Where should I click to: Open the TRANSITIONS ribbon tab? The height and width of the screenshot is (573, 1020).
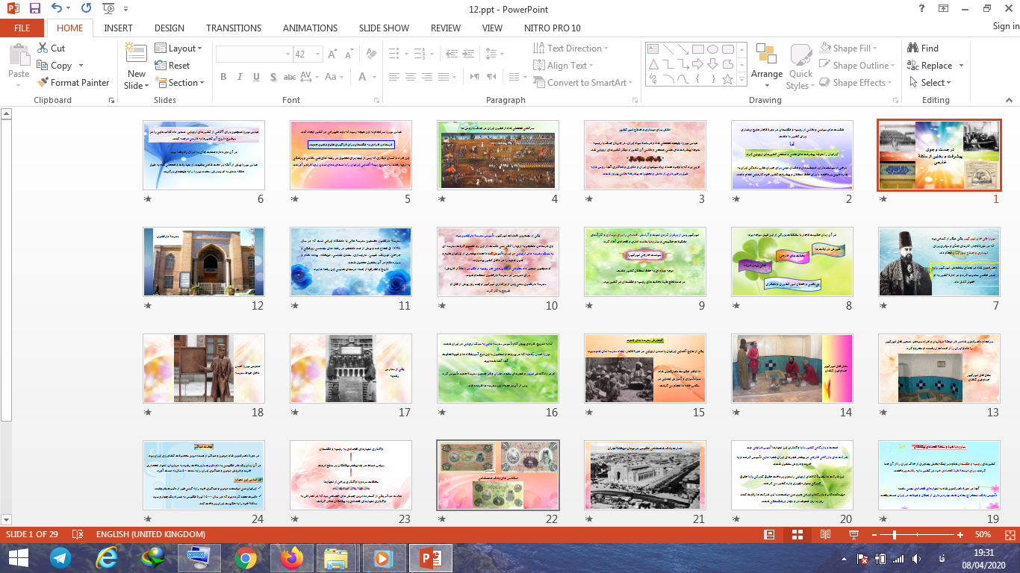(x=234, y=28)
